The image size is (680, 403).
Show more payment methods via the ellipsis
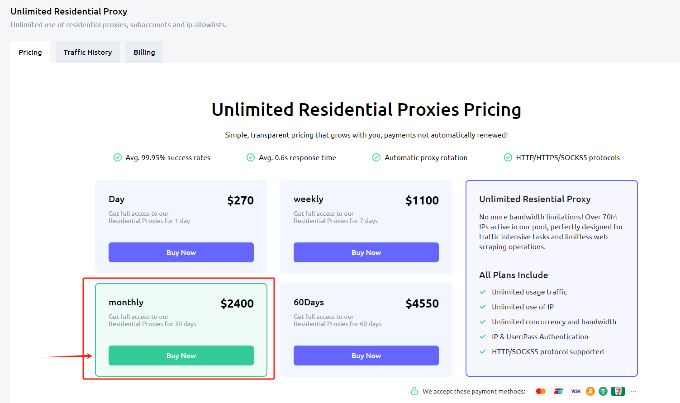(633, 391)
